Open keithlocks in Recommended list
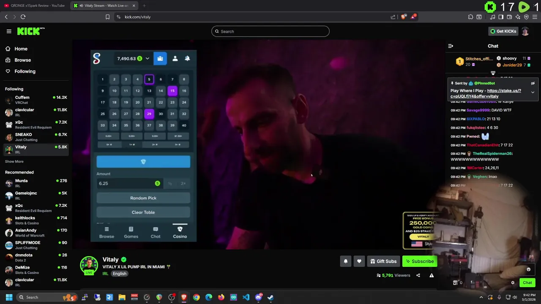The width and height of the screenshot is (541, 304). (x=36, y=220)
